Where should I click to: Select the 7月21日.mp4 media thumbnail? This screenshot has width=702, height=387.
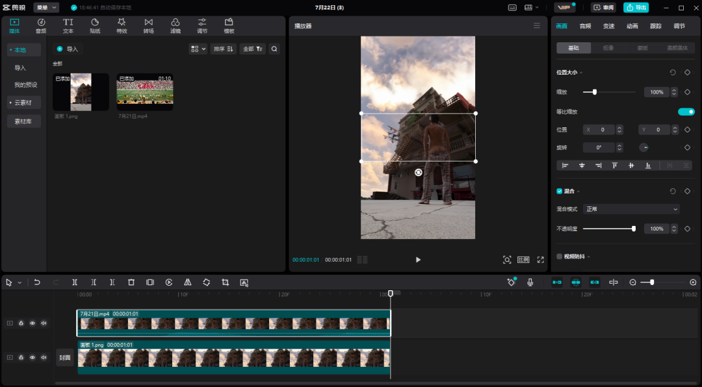tap(144, 92)
